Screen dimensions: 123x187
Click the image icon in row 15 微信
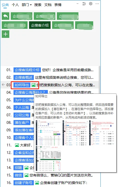[x=27, y=175]
